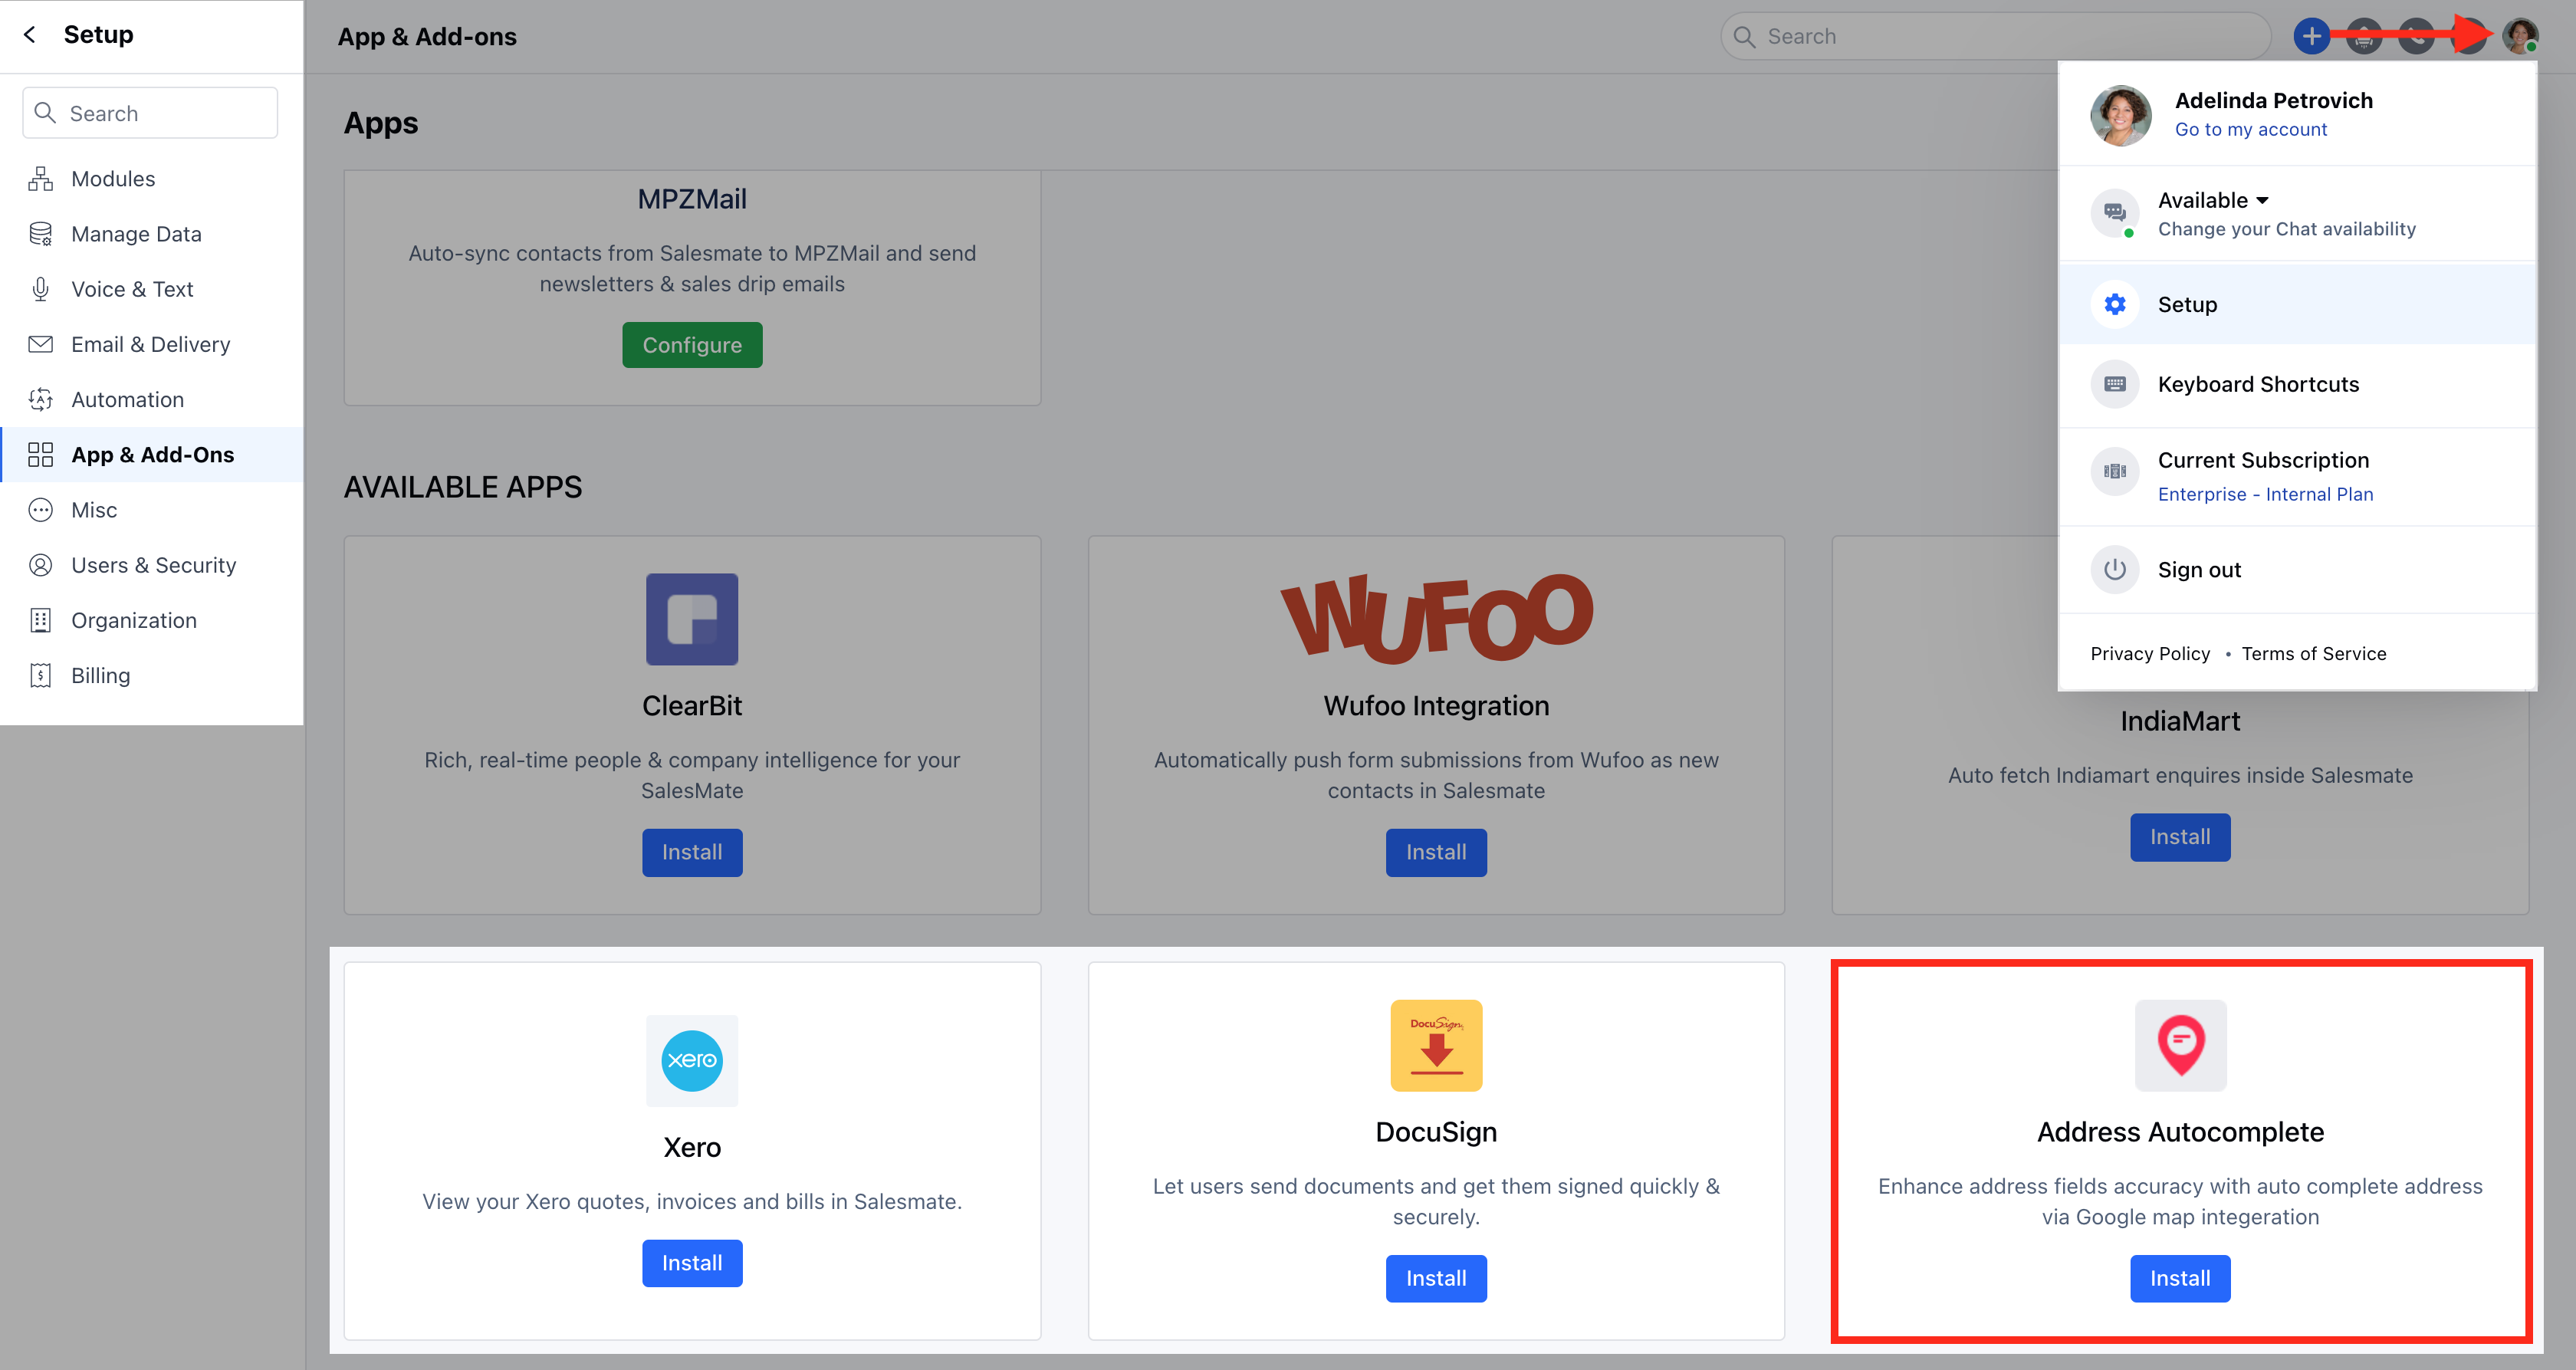Open Keyboard Shortcuts via keyboard icon
Image resolution: width=2576 pixels, height=1370 pixels.
pyautogui.click(x=2115, y=383)
